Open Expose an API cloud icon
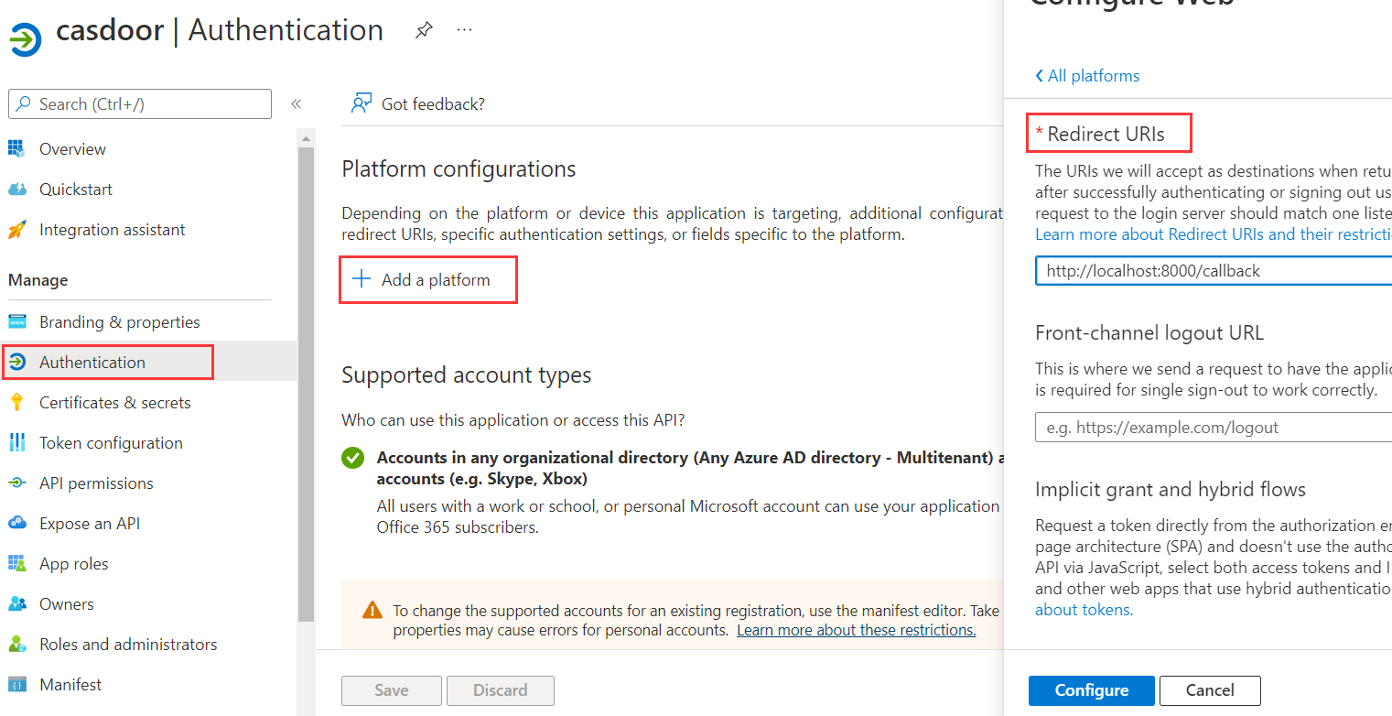Image resolution: width=1392 pixels, height=716 pixels. [17, 524]
